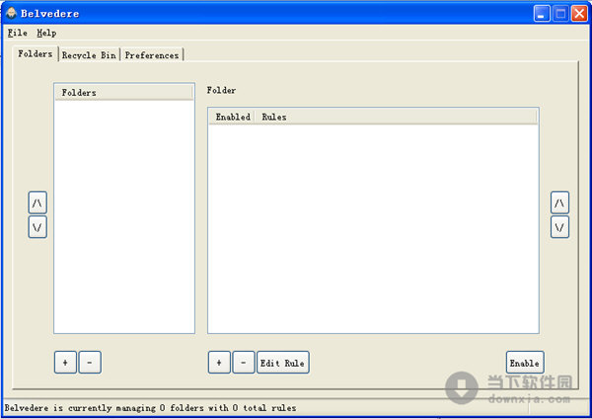Open the File menu
This screenshot has width=592, height=419.
pos(18,33)
